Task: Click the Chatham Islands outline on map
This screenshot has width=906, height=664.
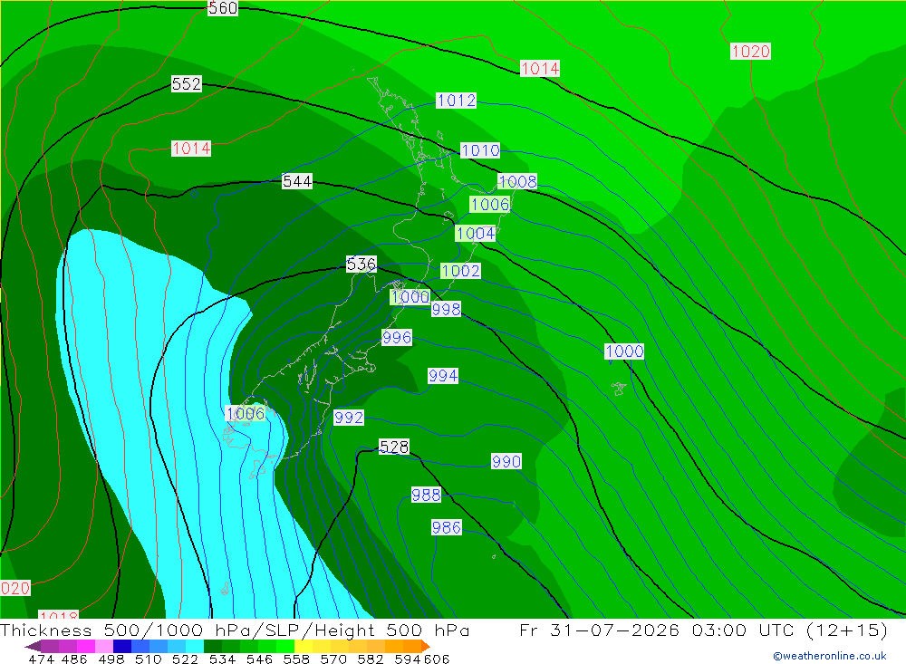Action: pyautogui.click(x=619, y=389)
